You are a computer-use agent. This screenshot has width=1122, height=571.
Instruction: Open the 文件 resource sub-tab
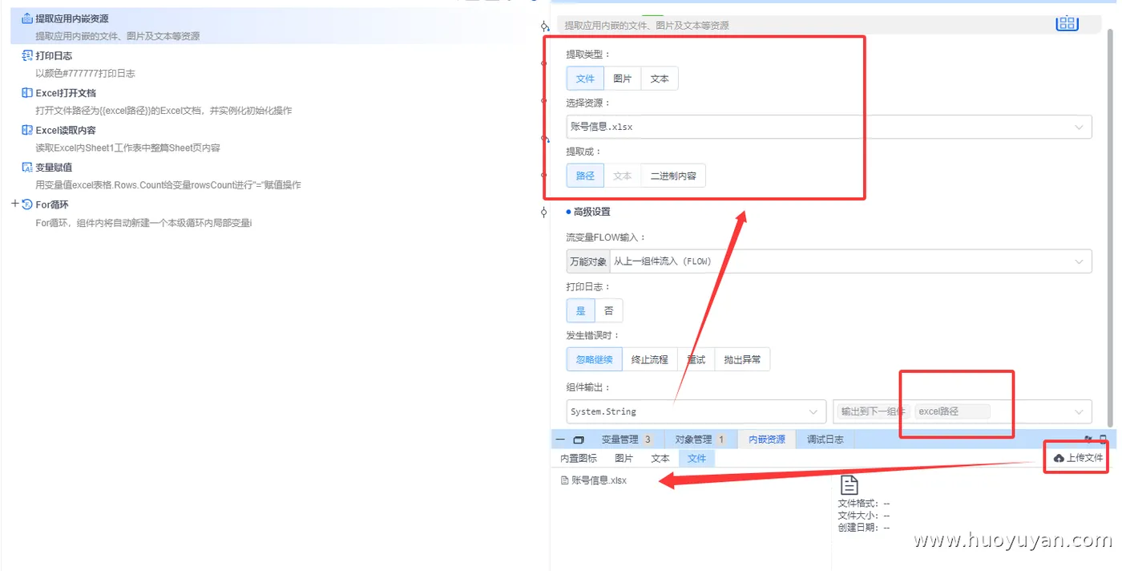pos(697,458)
